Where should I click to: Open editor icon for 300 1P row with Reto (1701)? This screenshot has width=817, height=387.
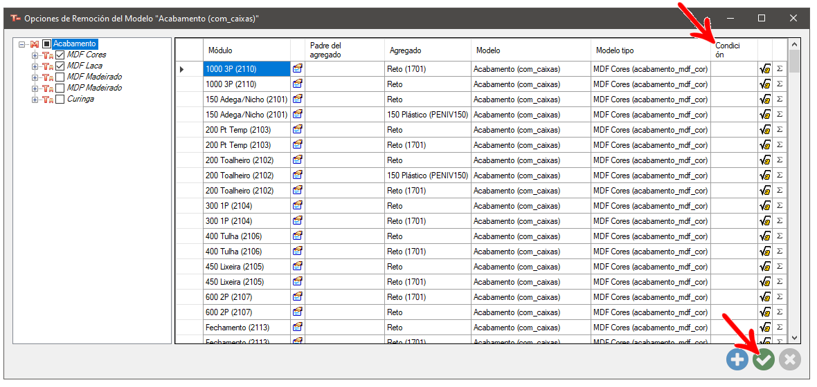tap(298, 221)
